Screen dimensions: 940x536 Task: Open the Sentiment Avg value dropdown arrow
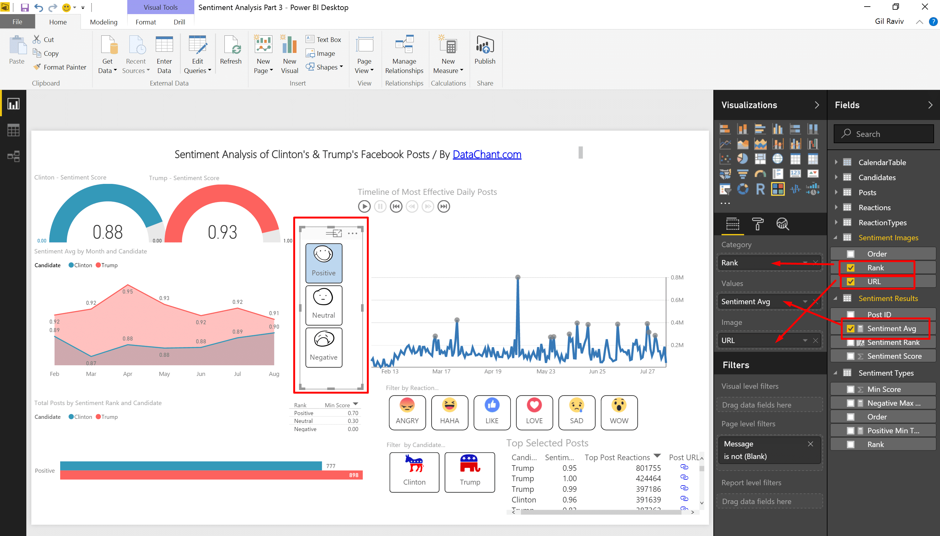coord(805,301)
